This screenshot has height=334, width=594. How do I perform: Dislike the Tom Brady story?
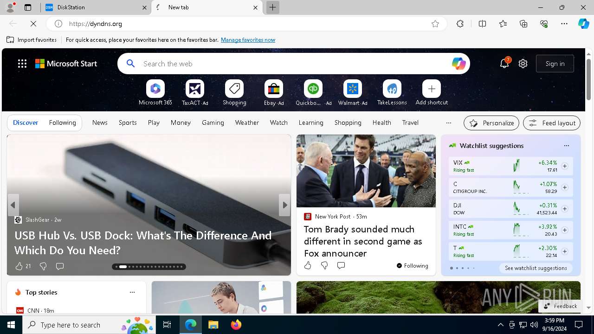324,265
